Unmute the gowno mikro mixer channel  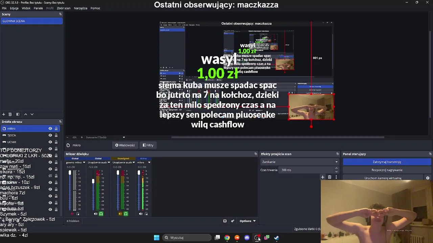[72, 214]
